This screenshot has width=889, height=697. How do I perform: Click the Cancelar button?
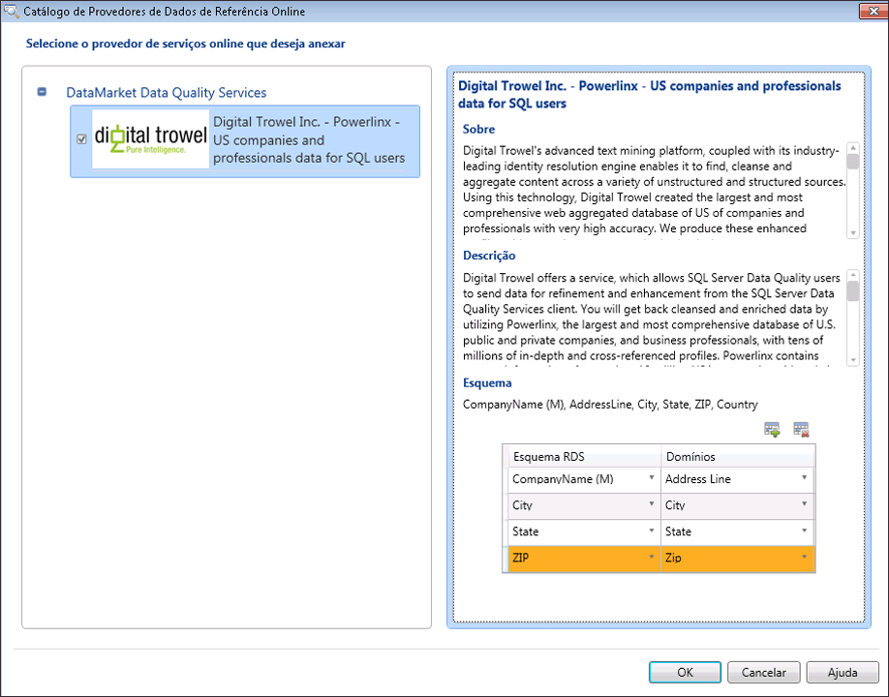point(763,672)
